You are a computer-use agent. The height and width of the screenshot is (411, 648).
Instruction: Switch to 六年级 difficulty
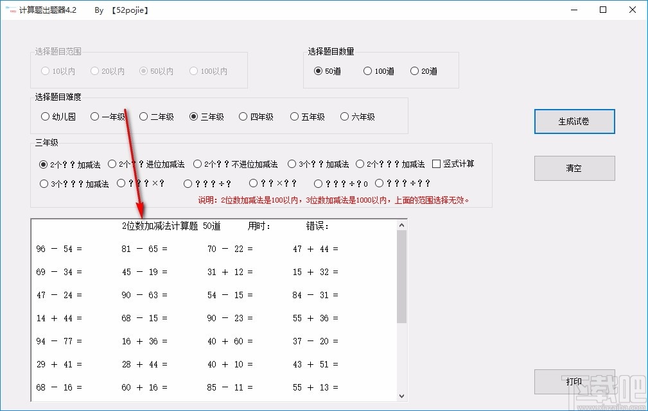tap(344, 117)
